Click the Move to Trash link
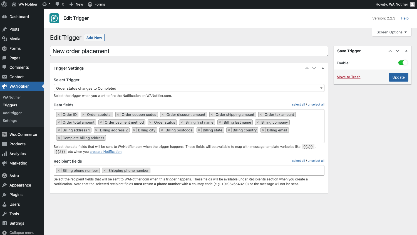 pos(348,77)
